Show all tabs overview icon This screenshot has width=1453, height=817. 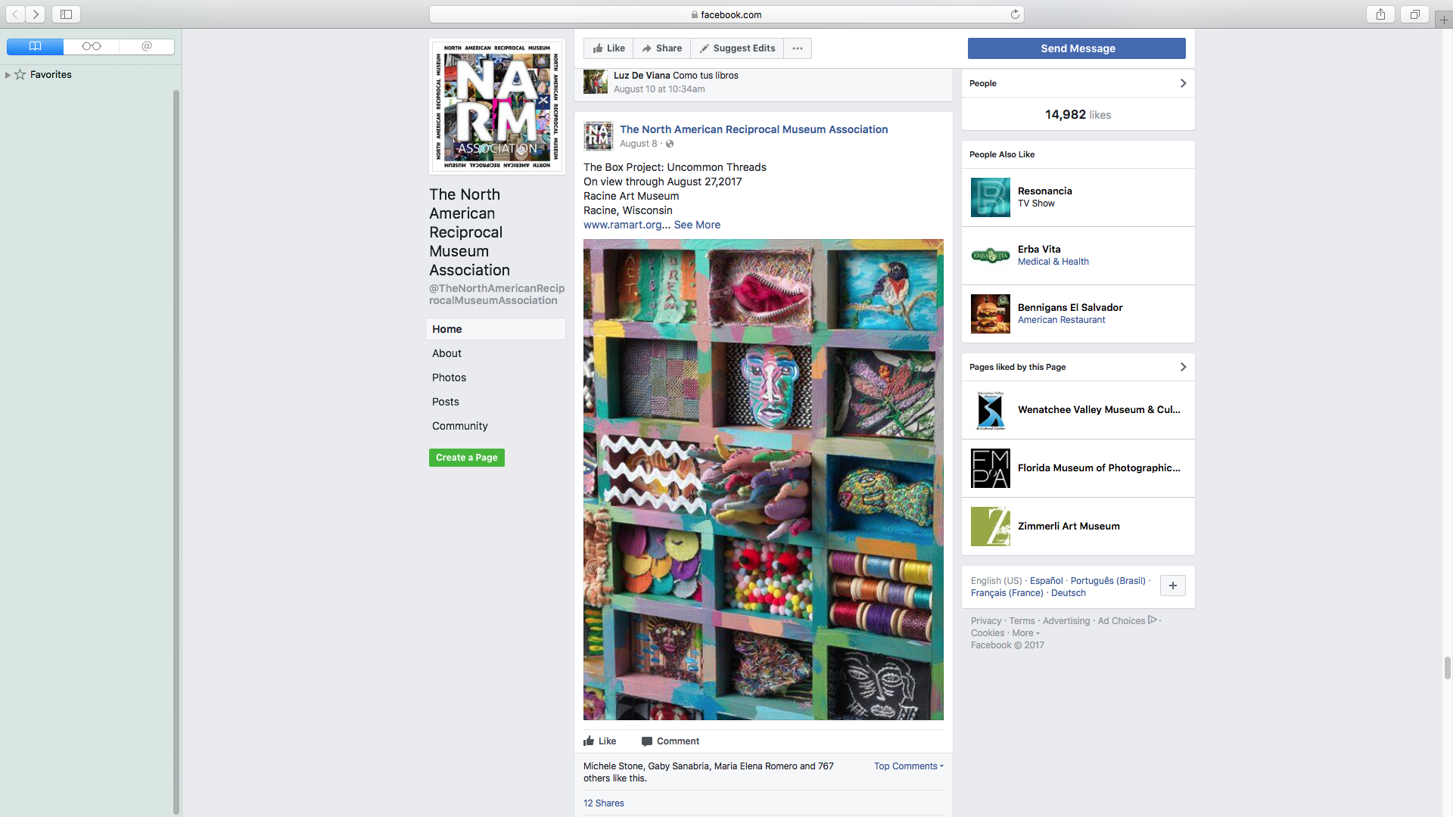pos(1414,14)
